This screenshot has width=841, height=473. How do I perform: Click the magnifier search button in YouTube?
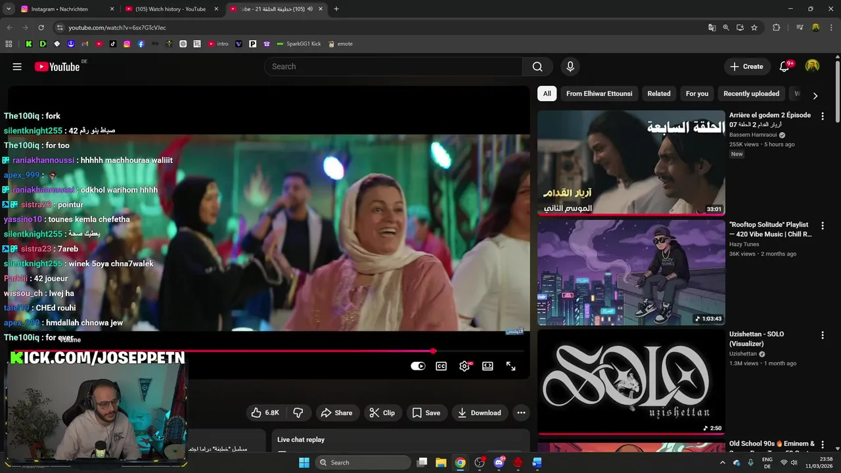tap(537, 66)
